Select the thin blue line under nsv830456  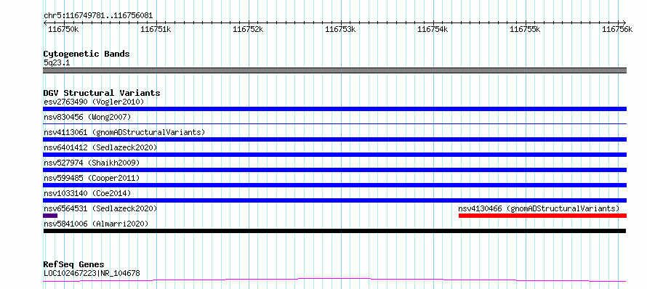click(334, 123)
